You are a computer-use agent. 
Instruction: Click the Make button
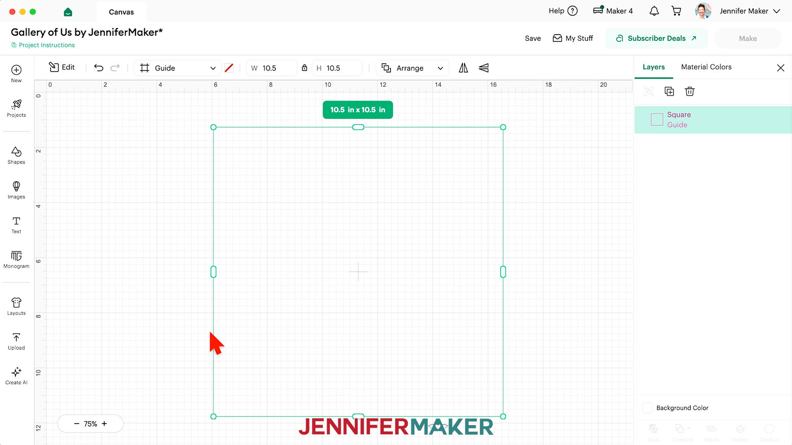748,38
